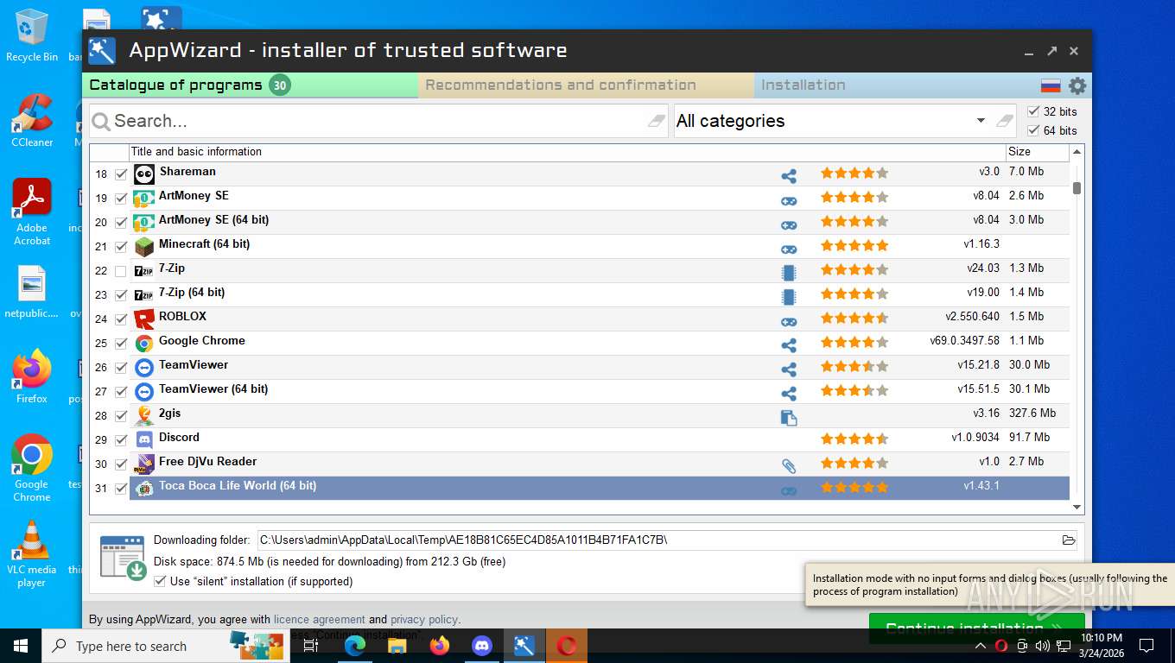The width and height of the screenshot is (1175, 663).
Task: Open Opera browser from taskbar
Action: pyautogui.click(x=567, y=646)
